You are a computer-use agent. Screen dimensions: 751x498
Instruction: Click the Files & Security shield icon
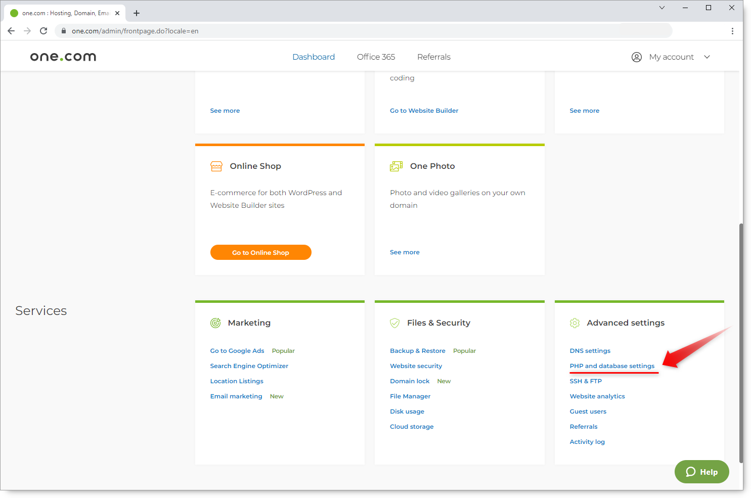pos(395,323)
